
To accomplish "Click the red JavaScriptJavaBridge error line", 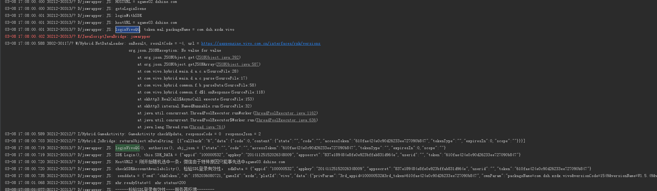I will (115, 36).
